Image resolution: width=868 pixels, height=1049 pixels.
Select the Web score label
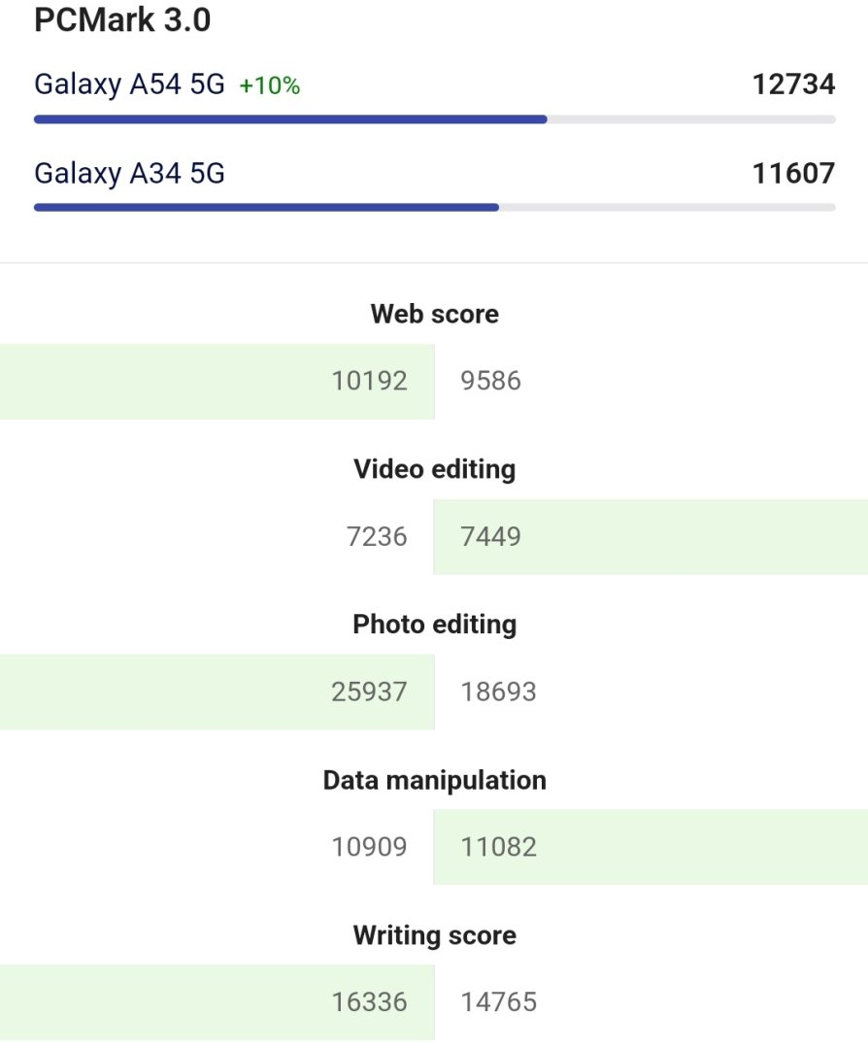tap(435, 314)
